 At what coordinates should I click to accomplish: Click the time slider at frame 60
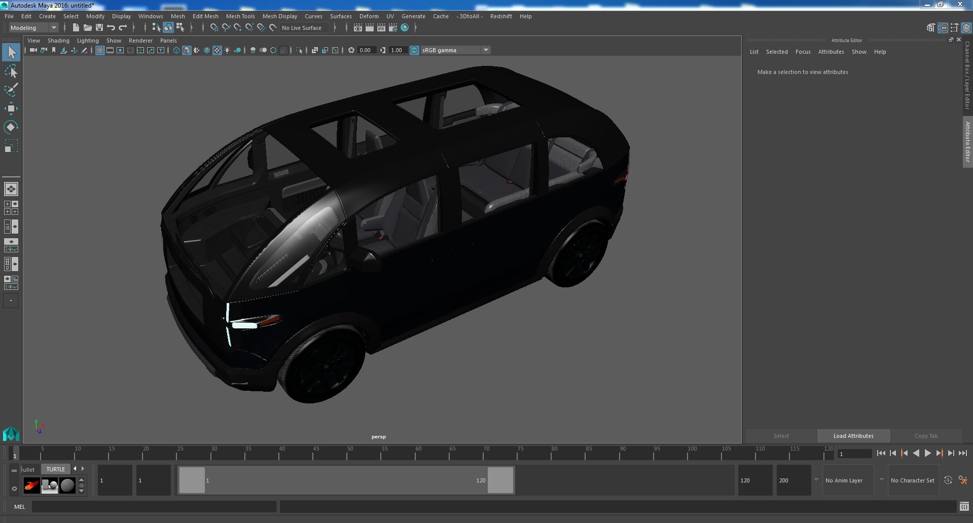(x=418, y=453)
